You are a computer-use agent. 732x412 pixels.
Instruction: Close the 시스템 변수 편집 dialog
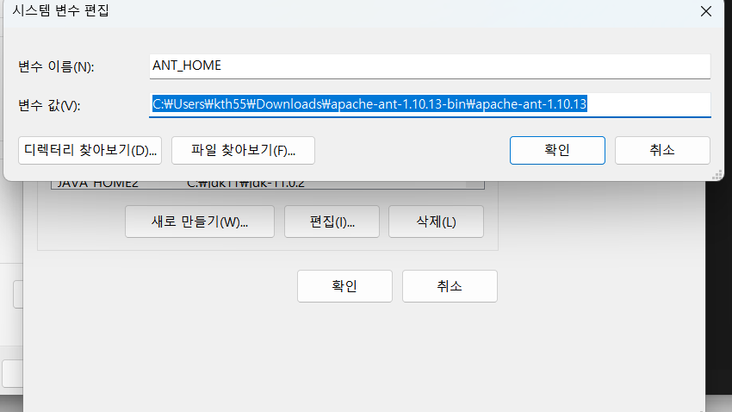(x=706, y=11)
